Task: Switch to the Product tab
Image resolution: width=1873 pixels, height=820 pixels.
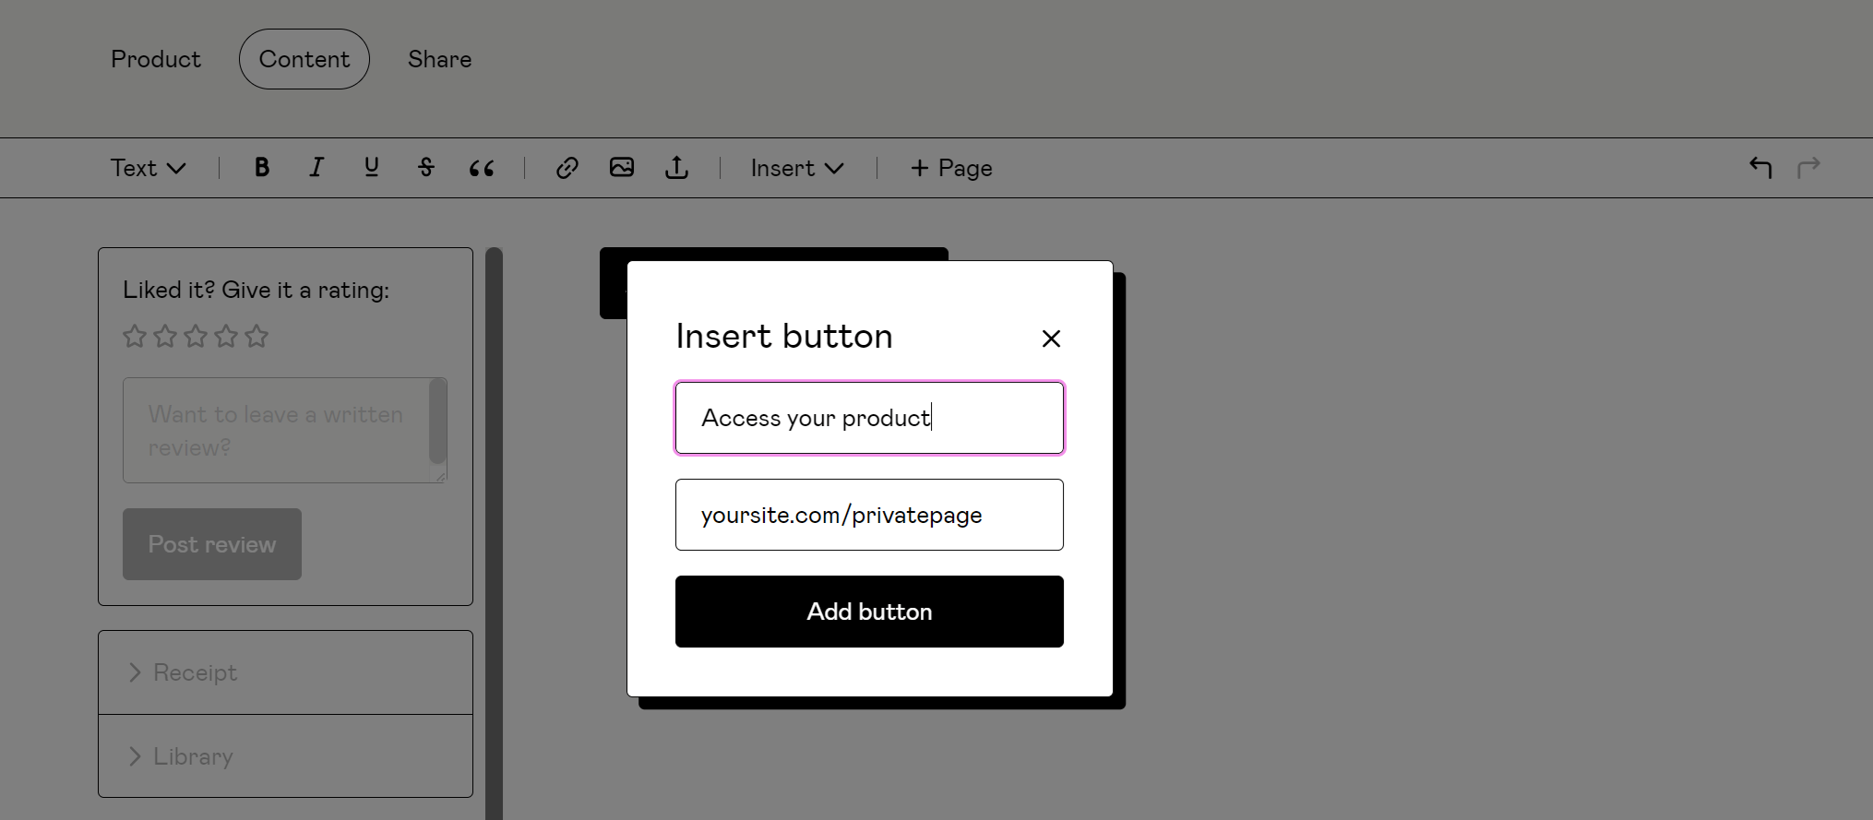Action: point(156,59)
